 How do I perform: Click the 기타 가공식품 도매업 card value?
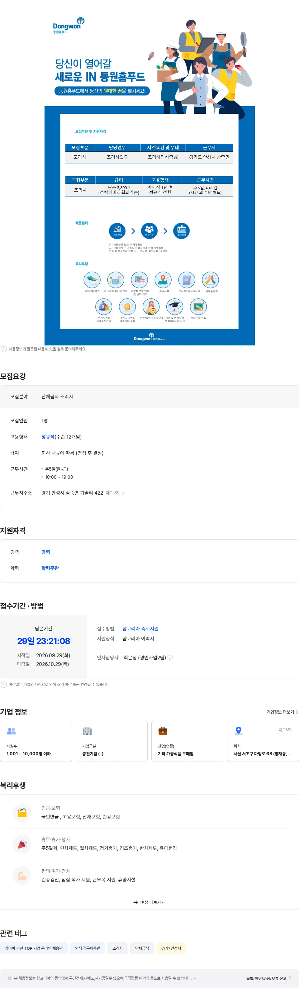point(176,754)
